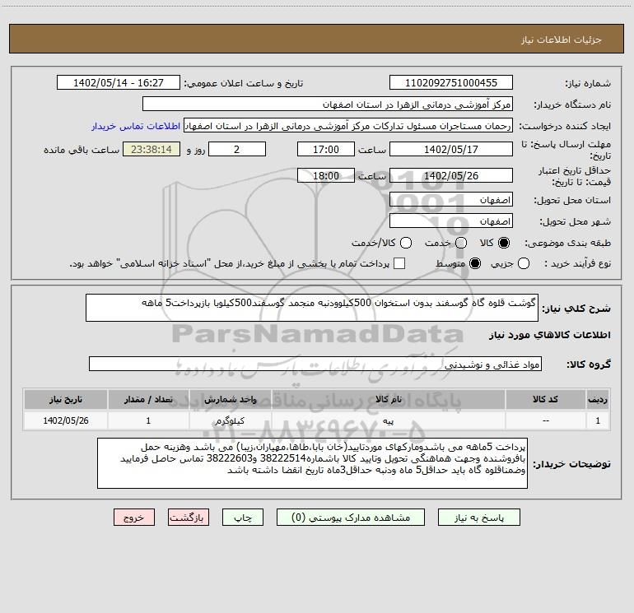The width and height of the screenshot is (634, 613).
Task: Click the تعداد / مقدار column header
Action: 148,399
